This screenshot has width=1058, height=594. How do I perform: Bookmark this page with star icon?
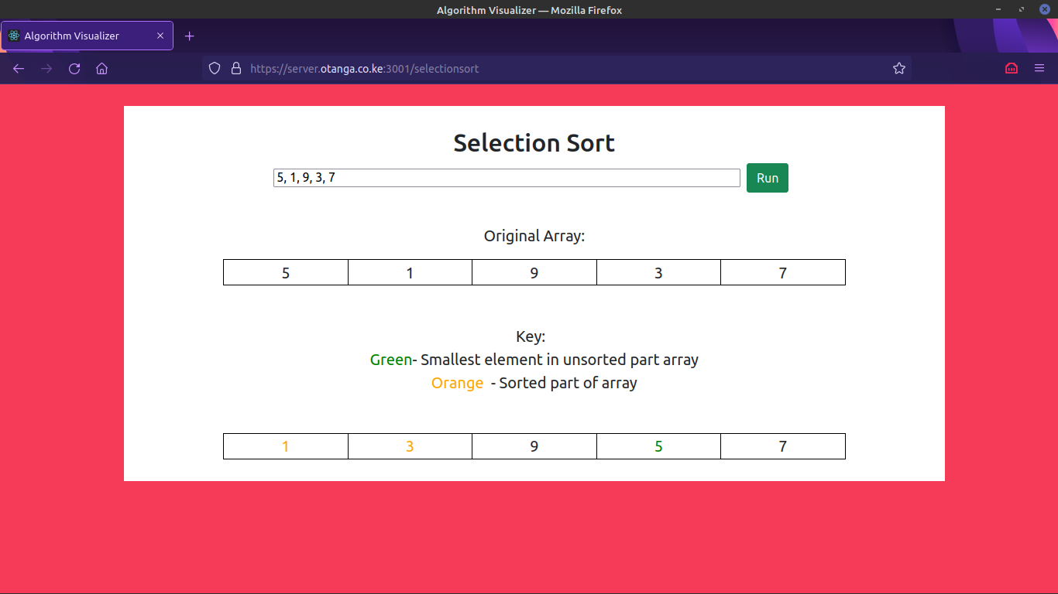click(898, 69)
